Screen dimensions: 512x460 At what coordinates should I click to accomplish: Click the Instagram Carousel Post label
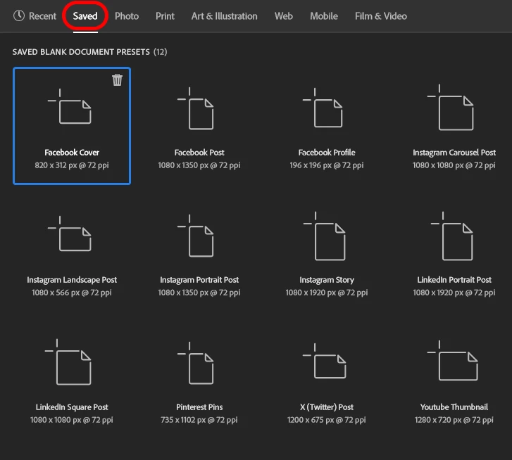click(x=454, y=153)
